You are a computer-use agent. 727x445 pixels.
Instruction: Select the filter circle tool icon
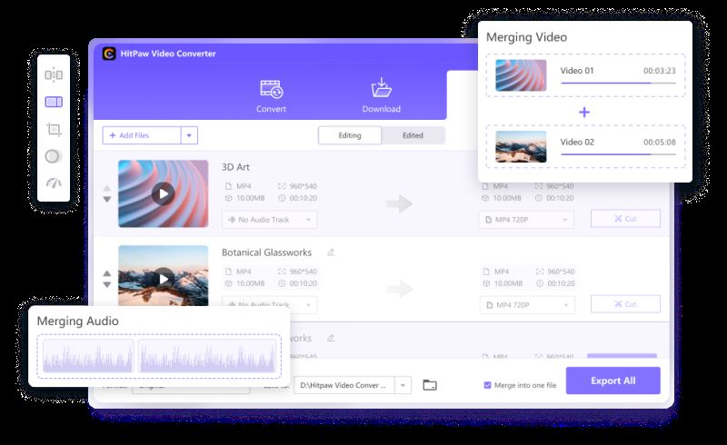(x=53, y=156)
